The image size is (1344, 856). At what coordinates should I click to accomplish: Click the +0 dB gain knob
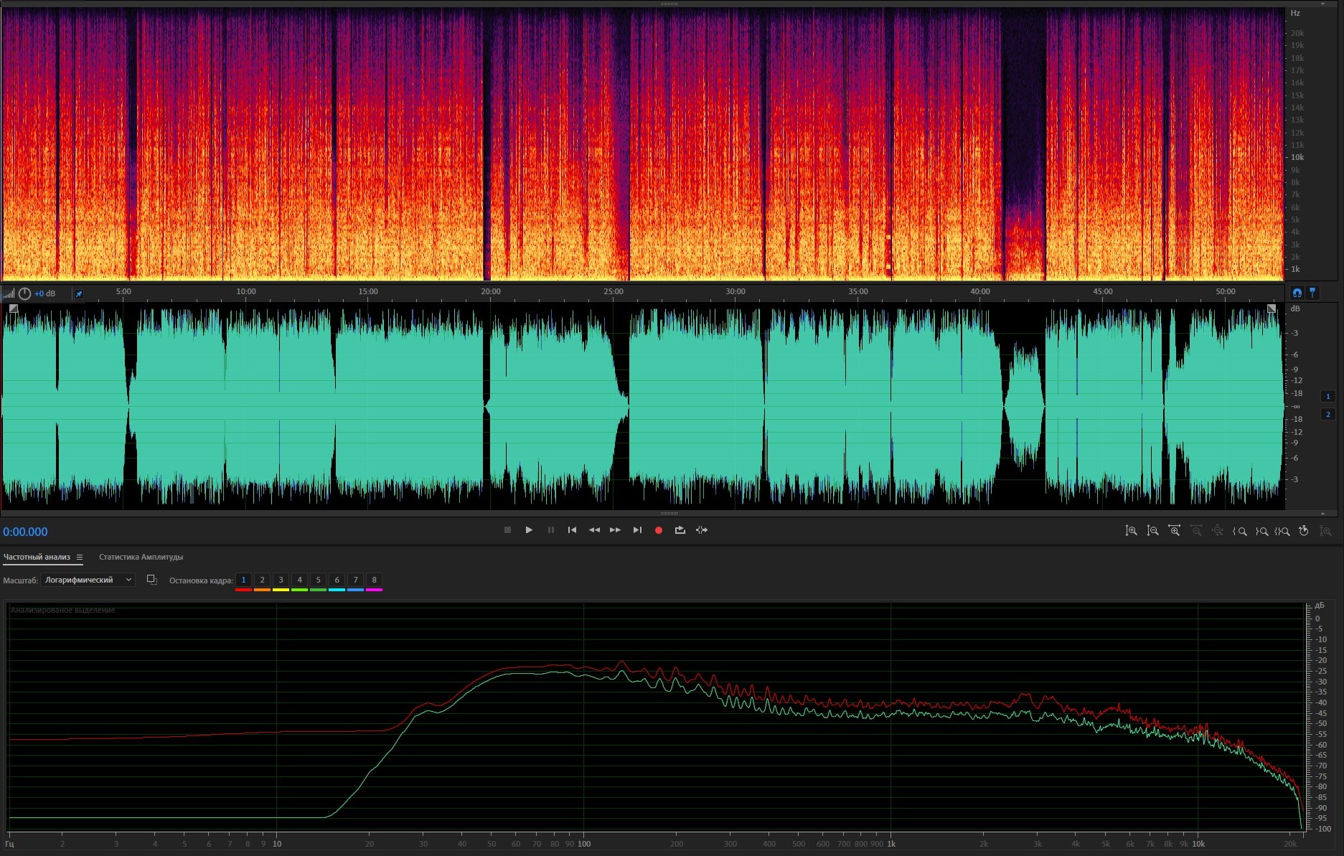tap(25, 293)
